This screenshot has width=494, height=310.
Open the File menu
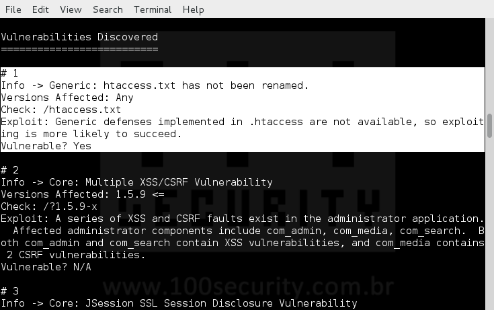(13, 9)
